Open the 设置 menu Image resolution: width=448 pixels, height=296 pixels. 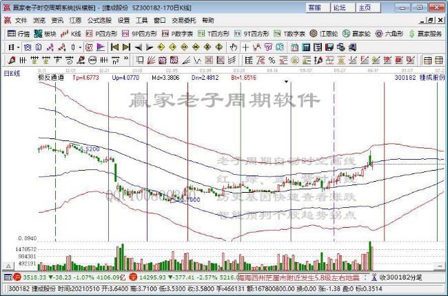click(x=123, y=21)
